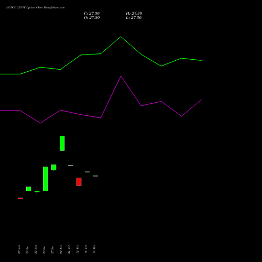Click the purple line's lowest dip
Image resolution: width=262 pixels, height=262 pixels.
40,123
